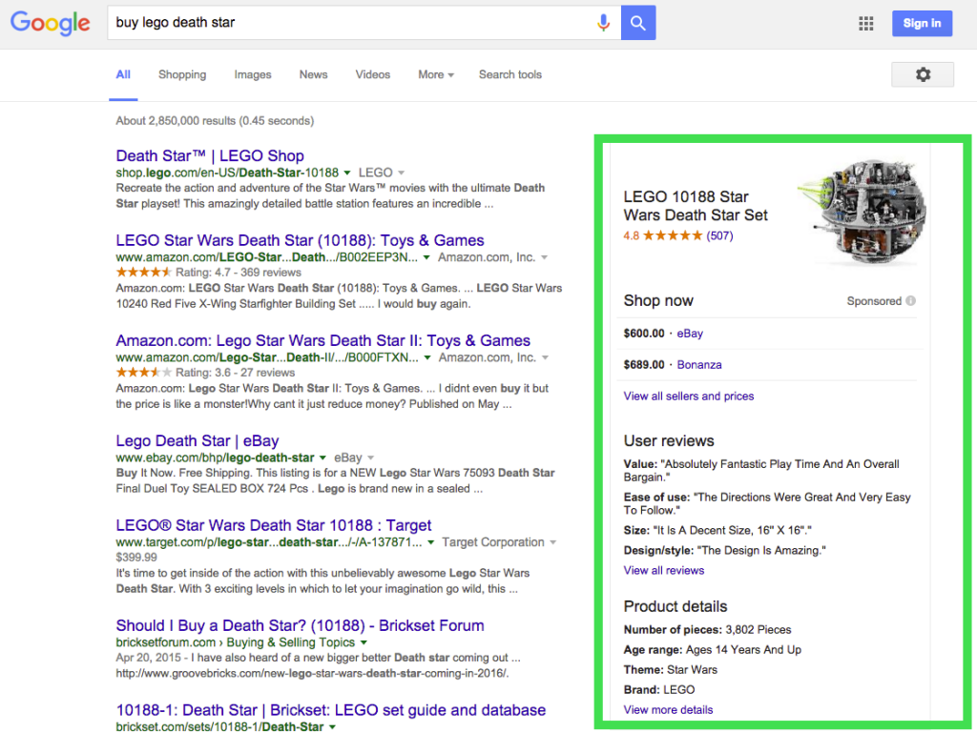Click the Death Star product image
977x732 pixels.
click(x=862, y=212)
